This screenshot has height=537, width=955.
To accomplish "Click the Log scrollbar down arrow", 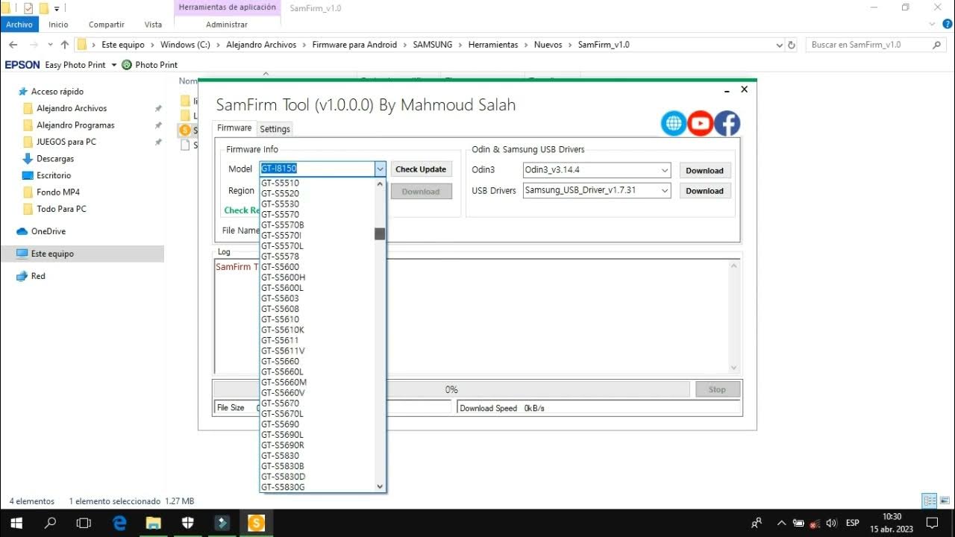I will coord(733,367).
